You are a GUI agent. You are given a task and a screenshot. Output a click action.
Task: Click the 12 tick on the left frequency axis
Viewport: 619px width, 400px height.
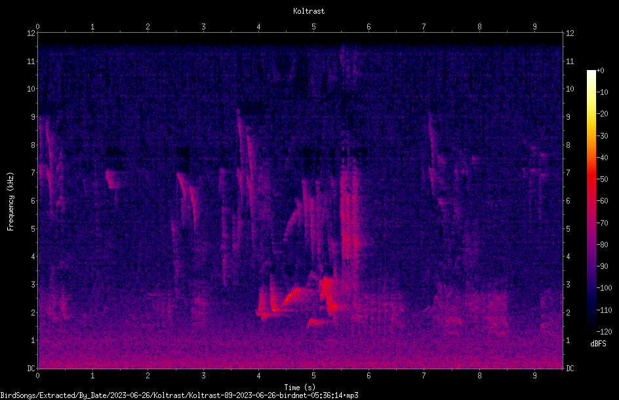click(x=31, y=33)
